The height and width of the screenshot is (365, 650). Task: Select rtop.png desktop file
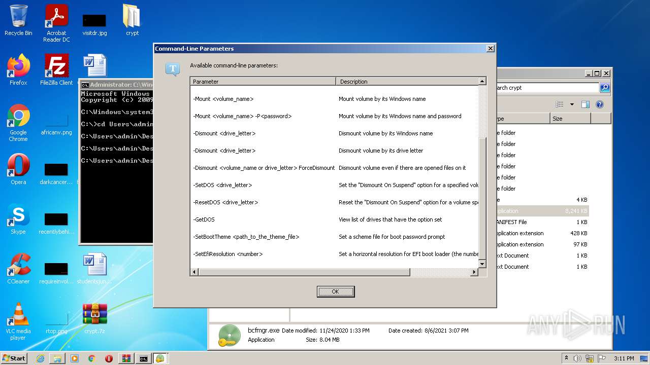tap(56, 322)
